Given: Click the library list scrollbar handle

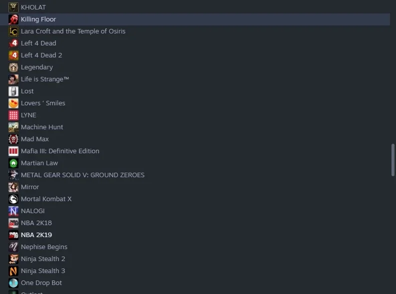Looking at the screenshot, I should pyautogui.click(x=393, y=160).
